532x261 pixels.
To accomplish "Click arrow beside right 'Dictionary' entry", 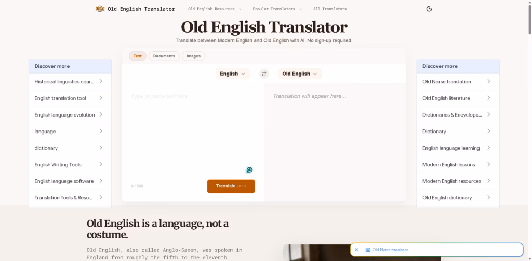I will coord(488,131).
